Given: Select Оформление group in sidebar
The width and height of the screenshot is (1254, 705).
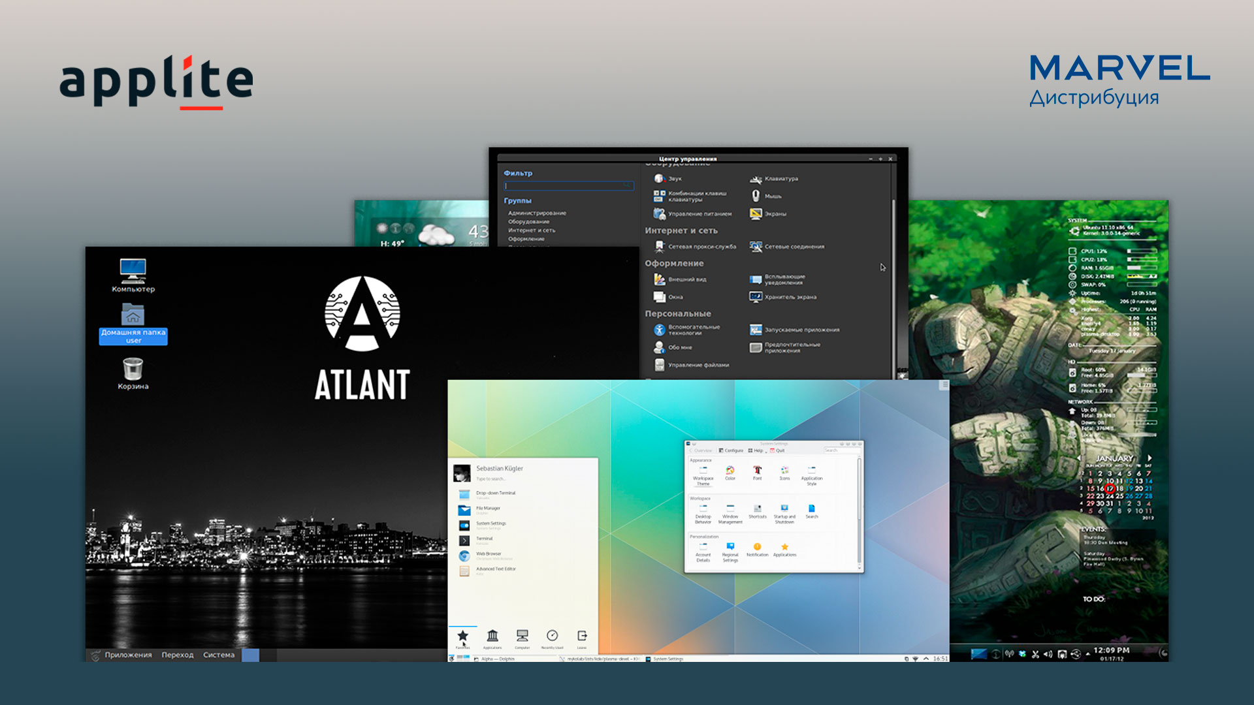Looking at the screenshot, I should point(526,238).
